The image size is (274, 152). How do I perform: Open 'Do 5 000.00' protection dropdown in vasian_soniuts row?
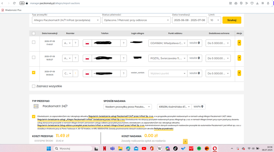coord(218,73)
